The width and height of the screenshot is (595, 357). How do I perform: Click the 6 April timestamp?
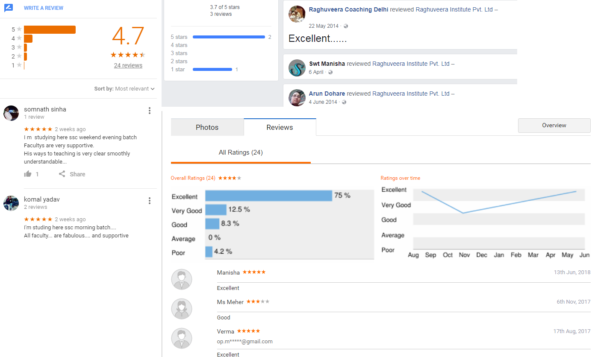[316, 72]
